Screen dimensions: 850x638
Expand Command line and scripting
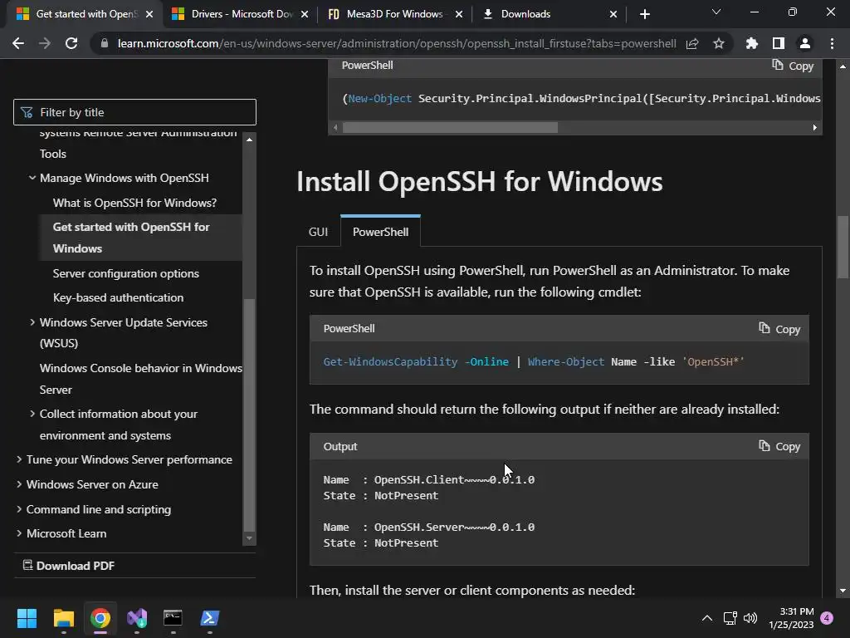click(x=19, y=509)
